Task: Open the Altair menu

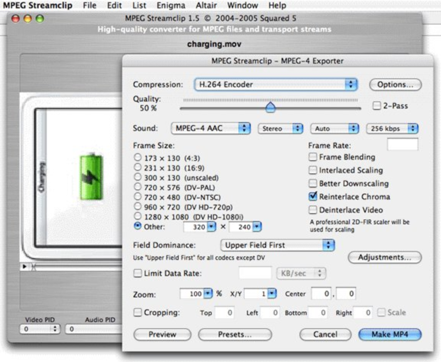Action: pos(206,5)
